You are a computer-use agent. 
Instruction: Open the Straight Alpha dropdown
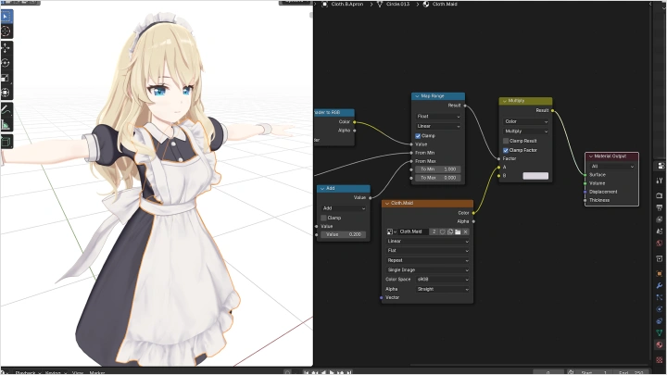coord(443,289)
